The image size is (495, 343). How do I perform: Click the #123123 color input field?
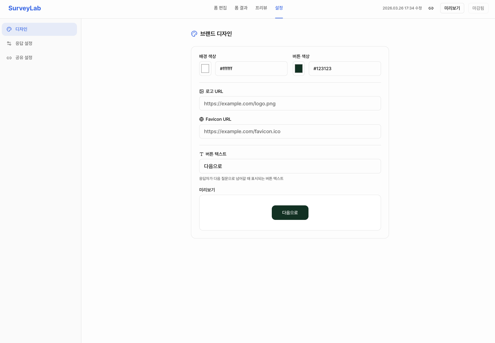pos(345,68)
